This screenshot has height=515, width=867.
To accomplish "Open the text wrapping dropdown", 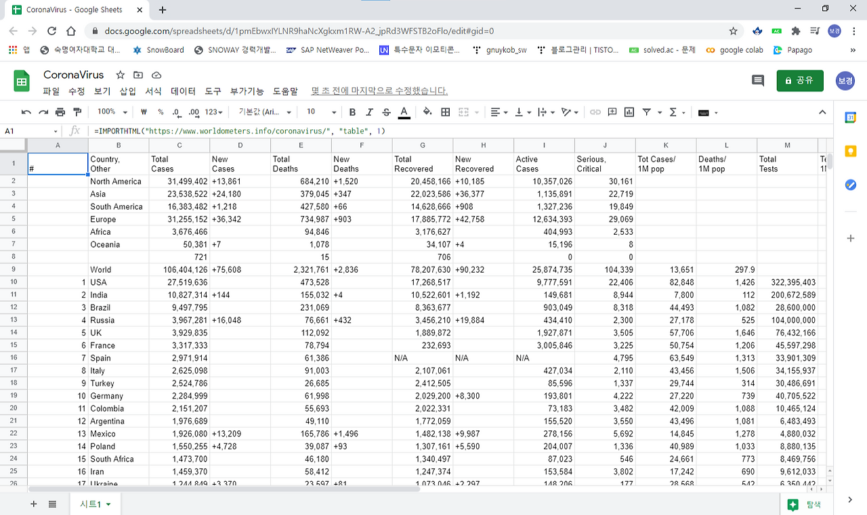I will 546,112.
